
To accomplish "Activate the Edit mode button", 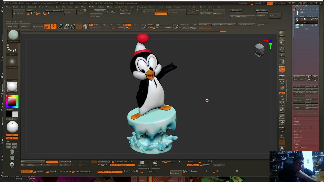I will tap(47, 26).
